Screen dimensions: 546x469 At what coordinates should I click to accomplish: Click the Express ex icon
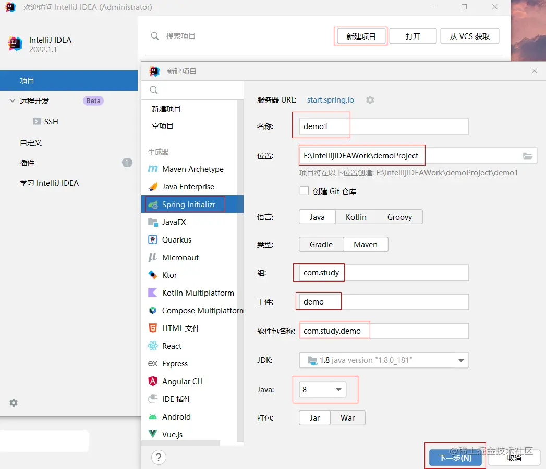point(152,364)
